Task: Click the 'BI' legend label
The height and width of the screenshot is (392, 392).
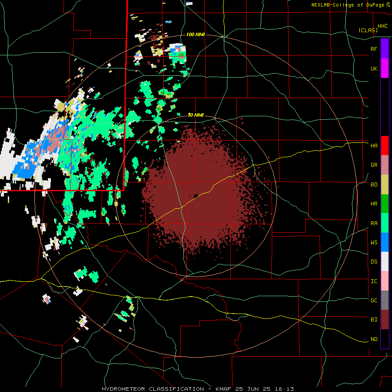Action: (x=374, y=320)
